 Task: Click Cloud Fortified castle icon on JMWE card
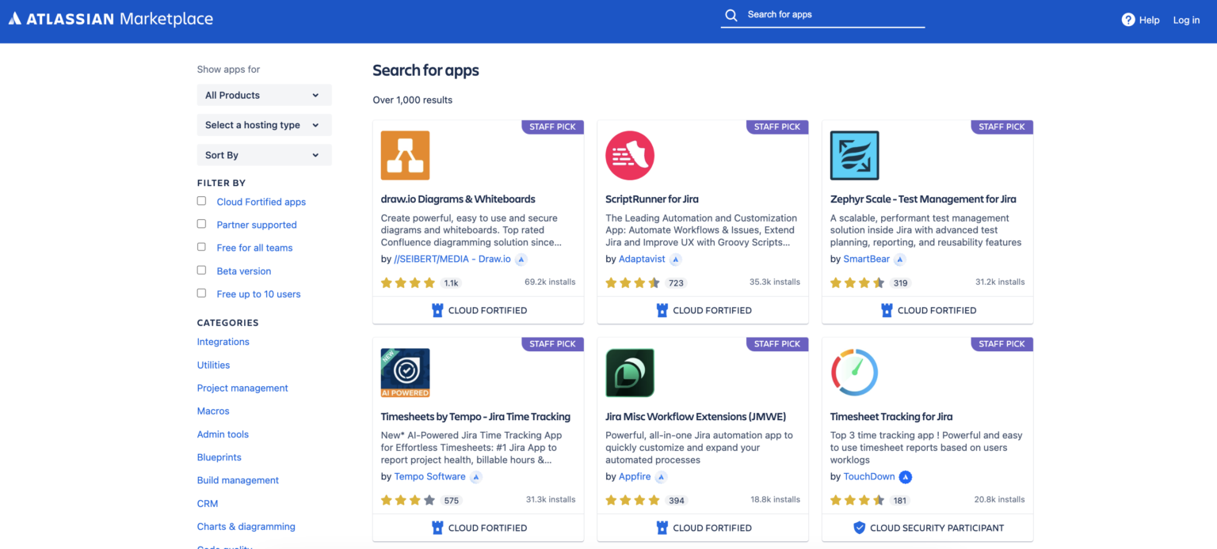click(662, 528)
